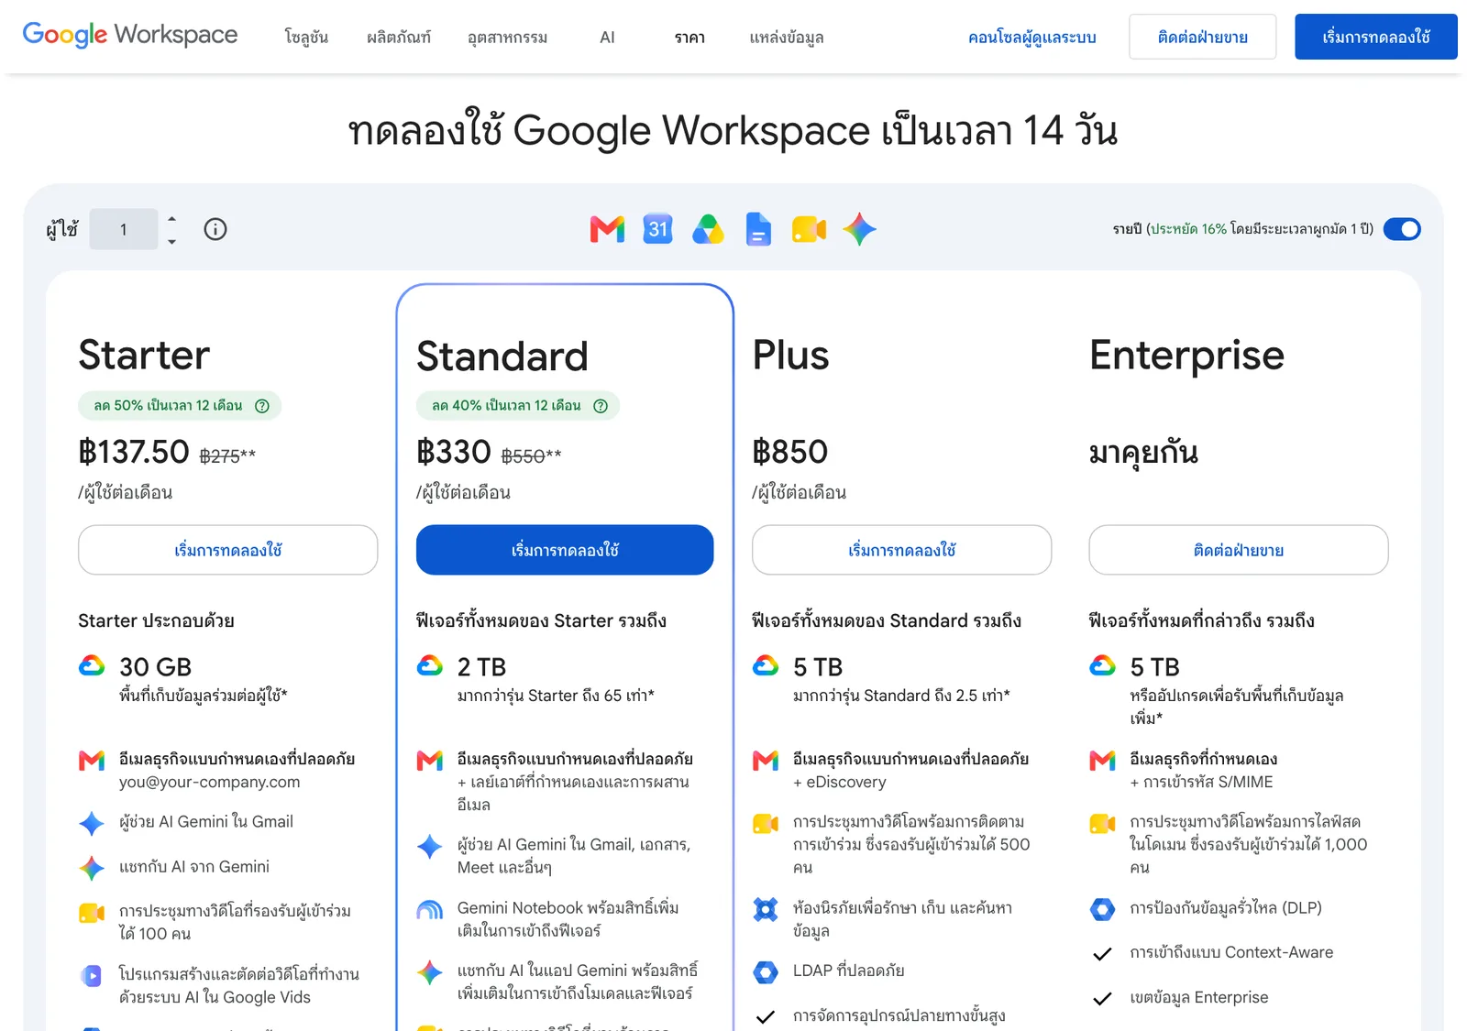Click the Google Meet camera icon
1467x1031 pixels.
coord(809,229)
